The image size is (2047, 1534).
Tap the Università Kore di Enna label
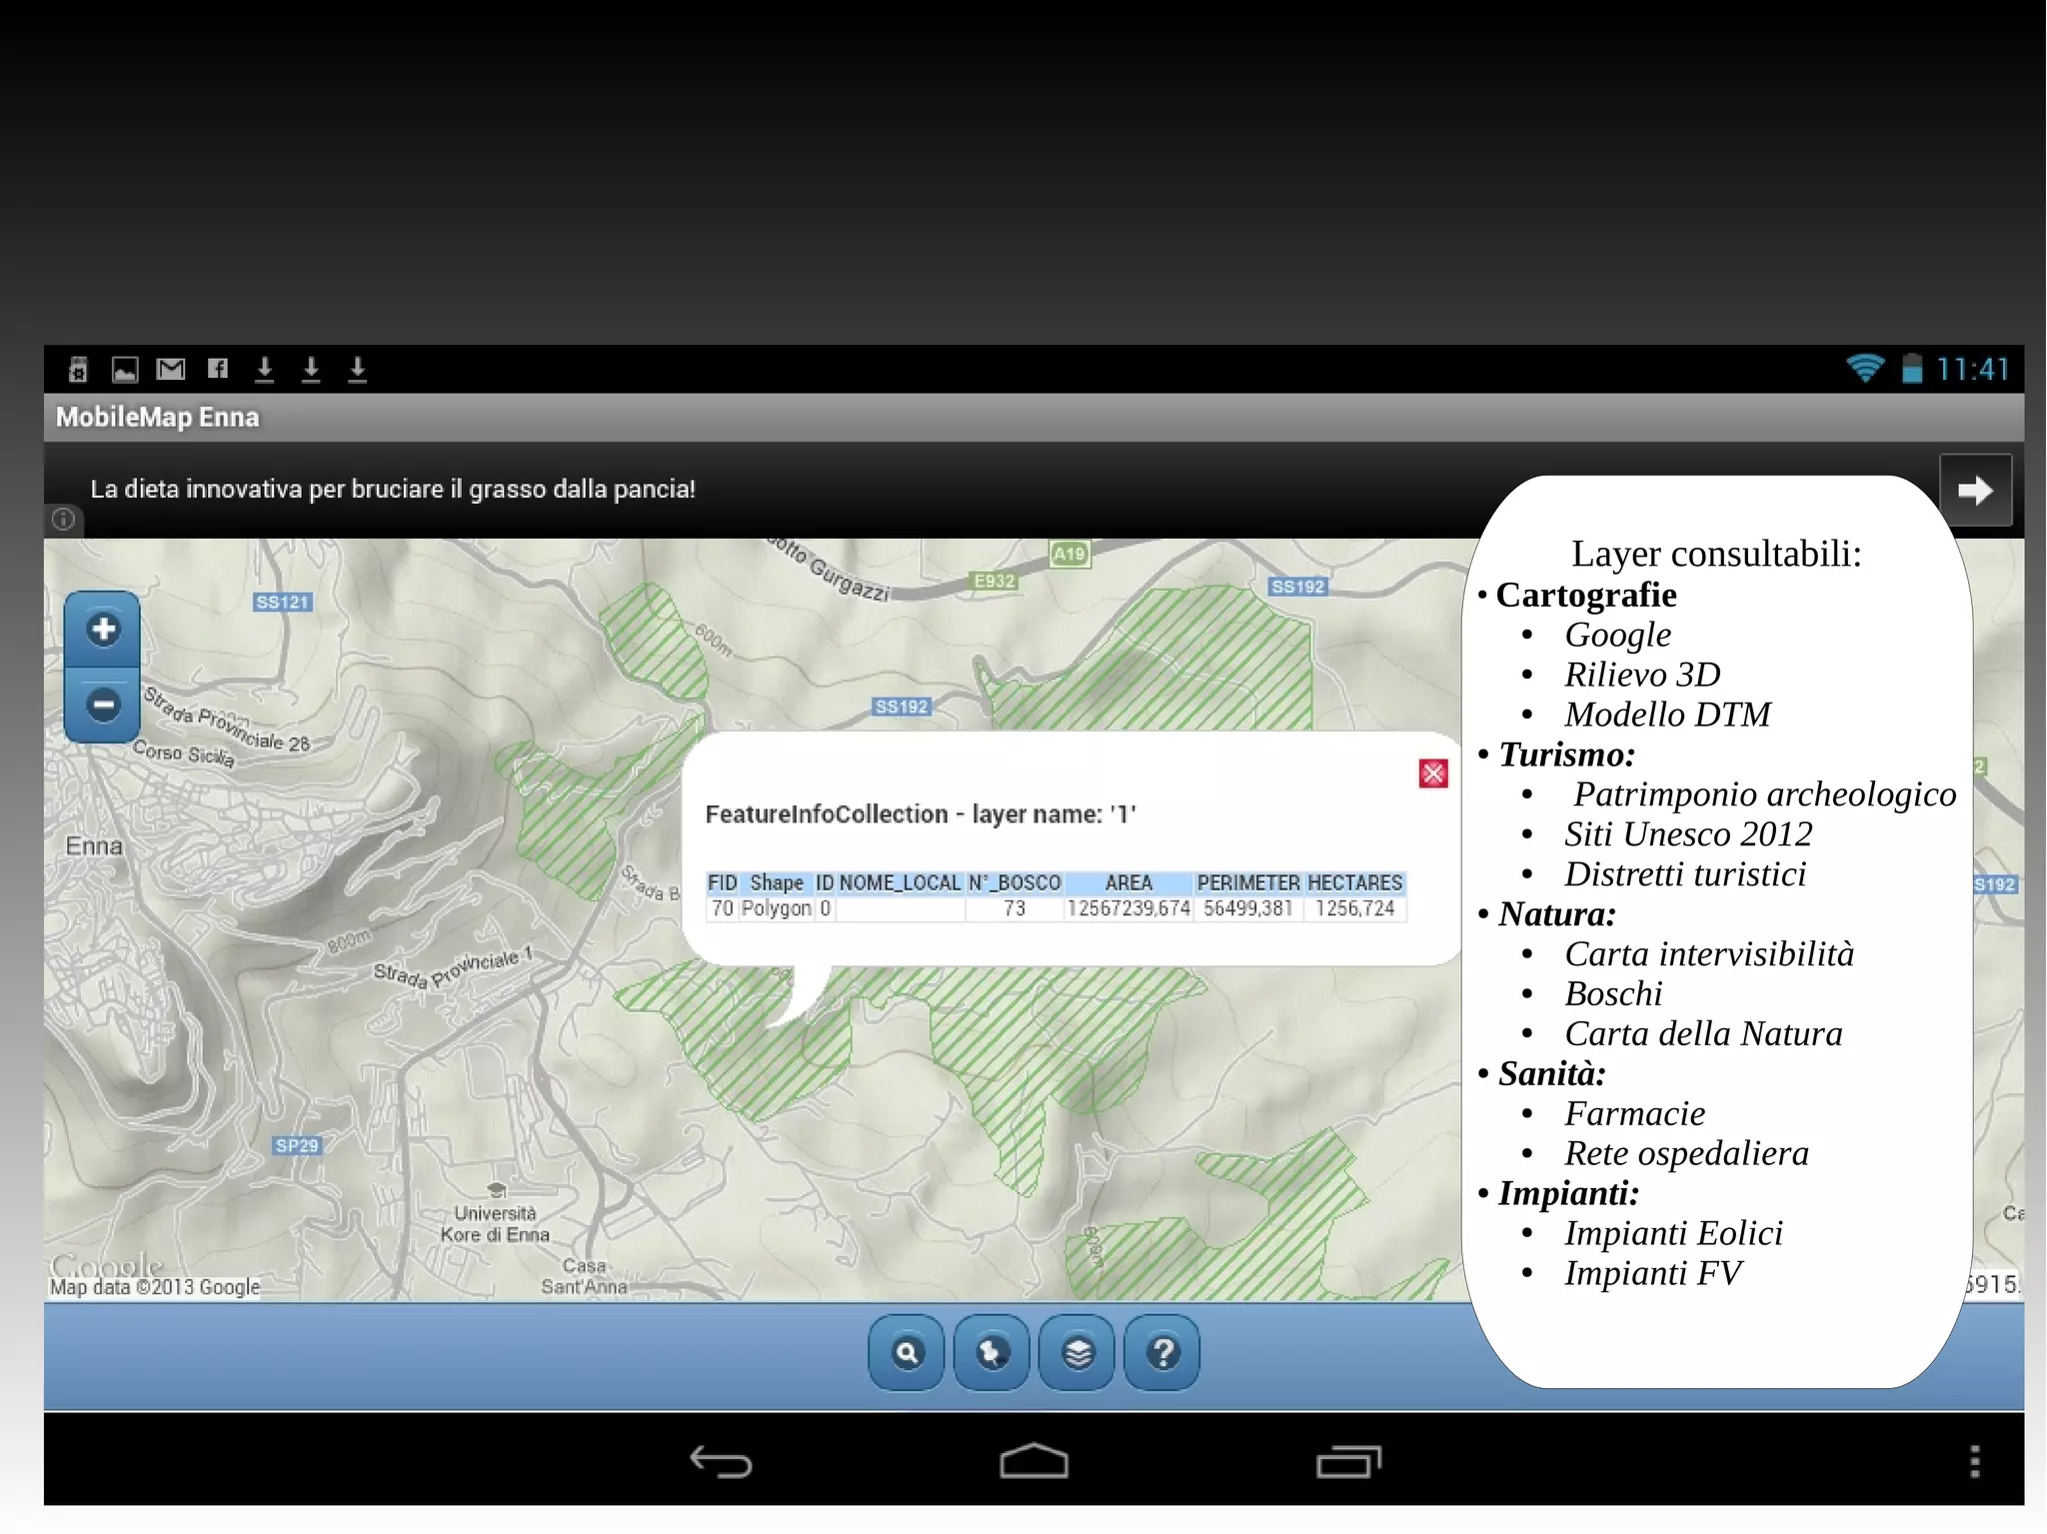click(496, 1224)
